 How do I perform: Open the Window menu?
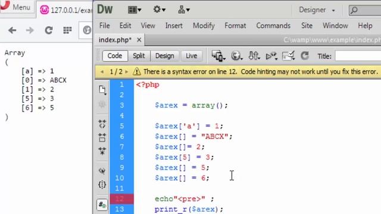coord(335,26)
